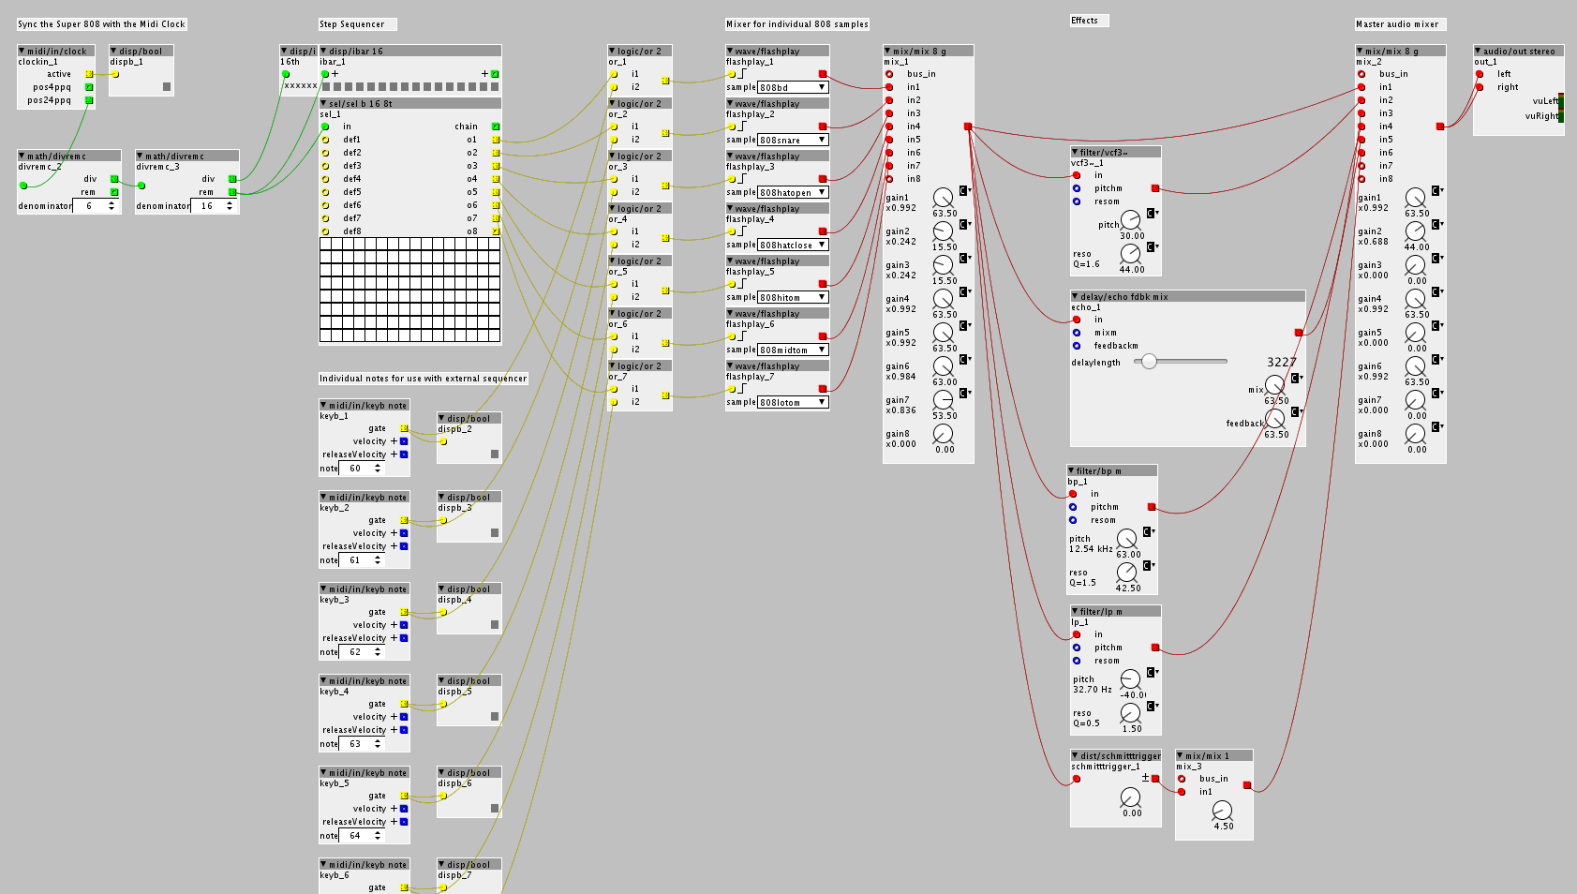The image size is (1577, 894).
Task: Open the 808hatclose sample dropdown
Action: point(793,245)
